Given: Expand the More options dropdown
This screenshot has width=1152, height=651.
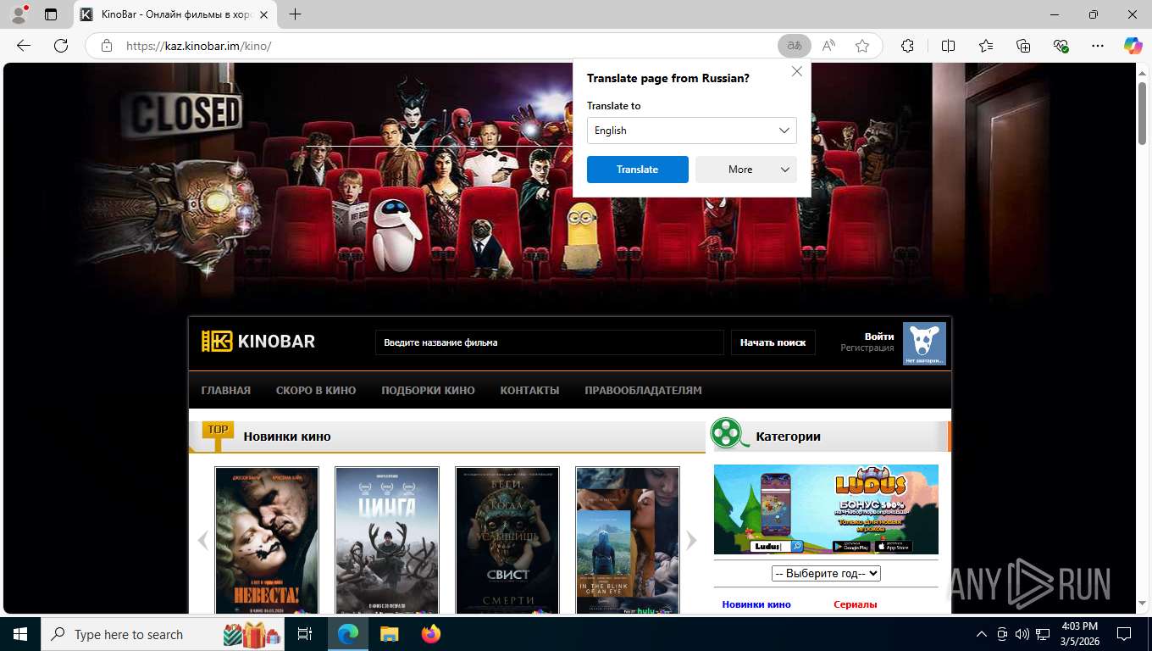Looking at the screenshot, I should coord(746,170).
